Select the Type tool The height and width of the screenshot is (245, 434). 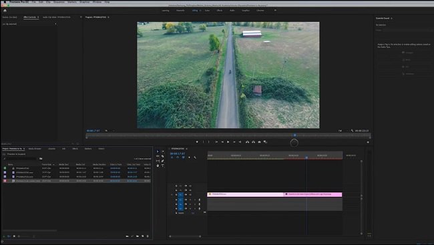pos(163,166)
